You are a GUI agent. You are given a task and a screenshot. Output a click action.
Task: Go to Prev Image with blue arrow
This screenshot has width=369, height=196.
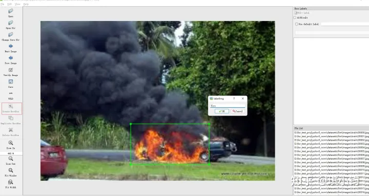click(x=11, y=58)
